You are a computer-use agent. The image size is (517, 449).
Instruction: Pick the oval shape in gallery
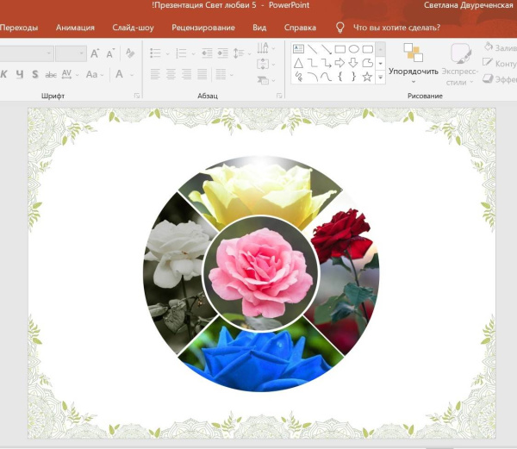click(x=354, y=49)
